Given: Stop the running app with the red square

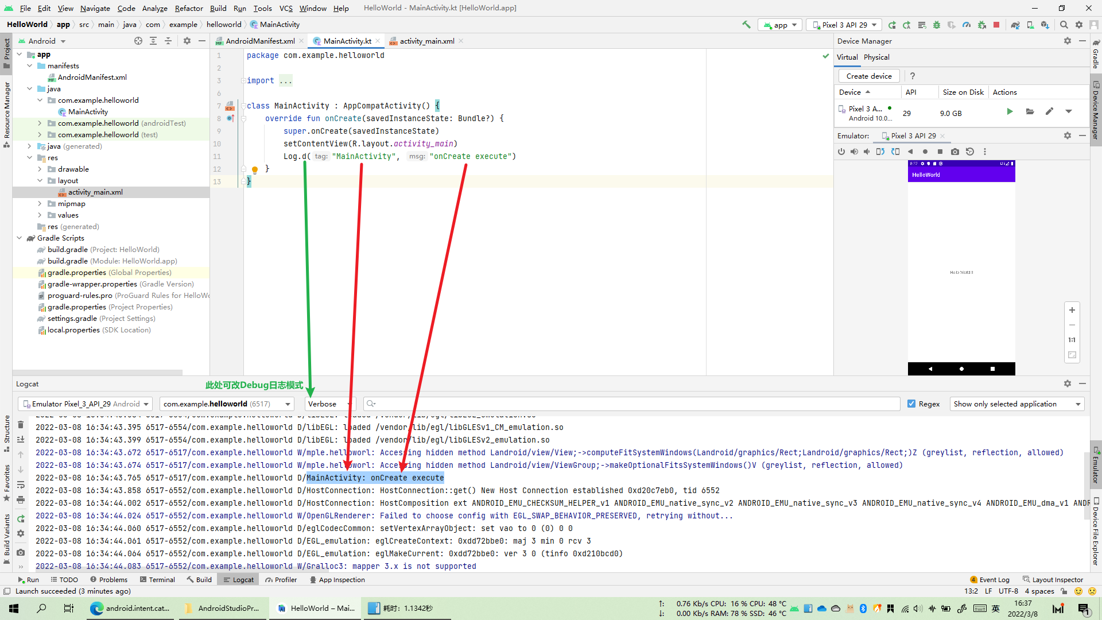Looking at the screenshot, I should pos(996,25).
